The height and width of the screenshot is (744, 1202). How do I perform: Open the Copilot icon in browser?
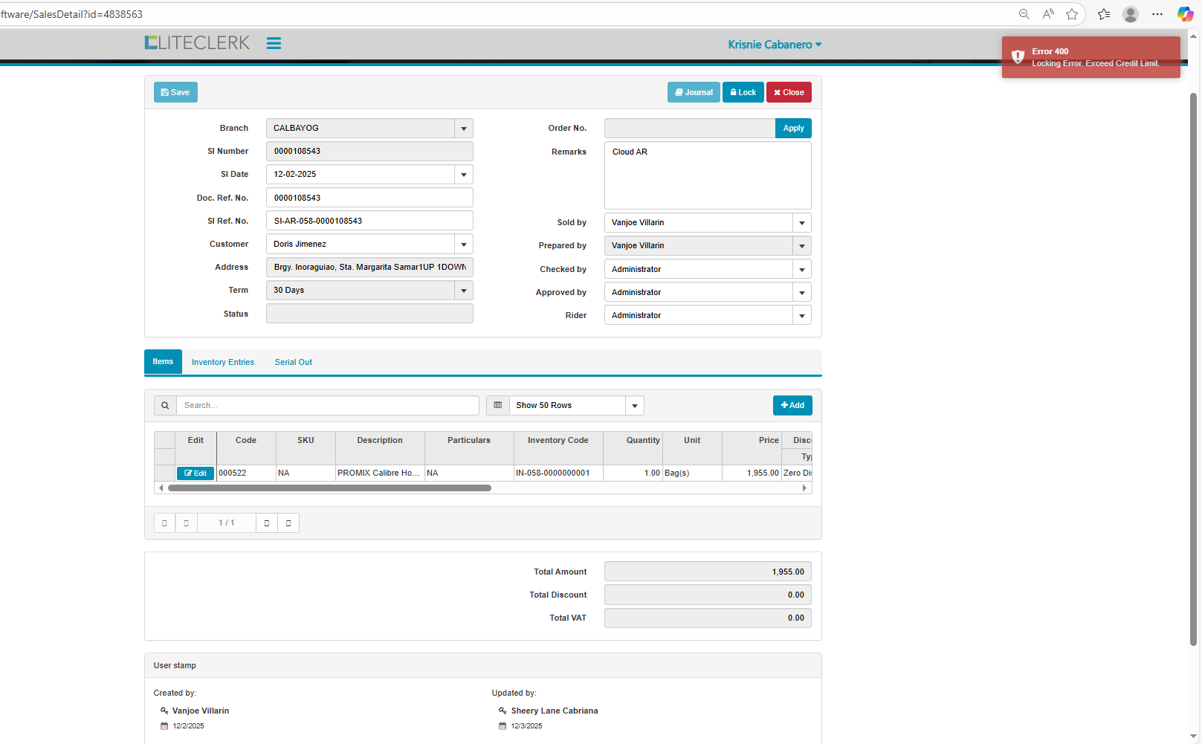click(x=1185, y=14)
